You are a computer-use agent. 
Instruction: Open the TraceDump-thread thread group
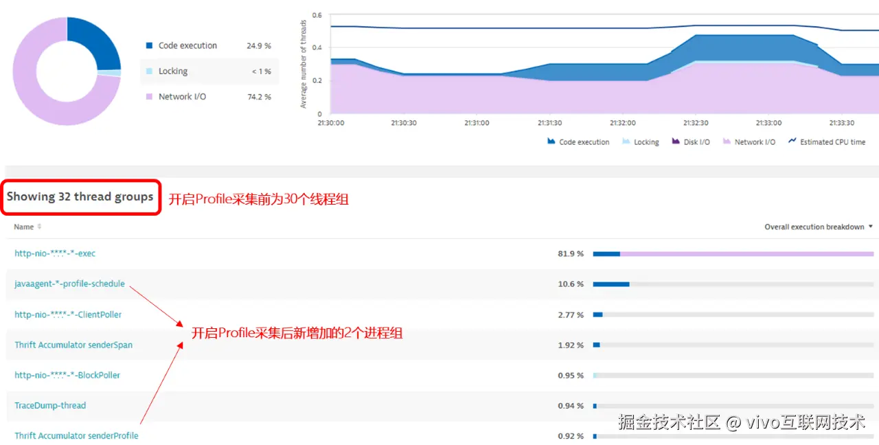50,405
